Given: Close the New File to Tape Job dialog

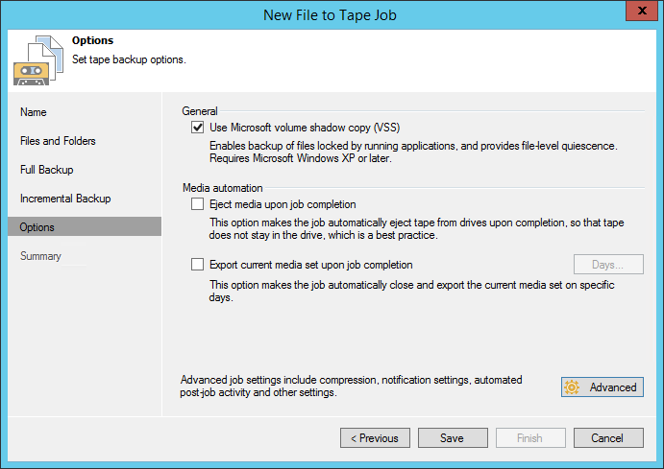Looking at the screenshot, I should (x=642, y=11).
